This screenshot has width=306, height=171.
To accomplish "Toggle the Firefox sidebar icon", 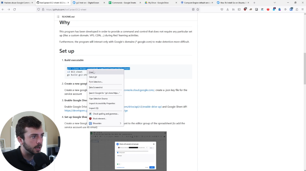I will pos(239,9).
